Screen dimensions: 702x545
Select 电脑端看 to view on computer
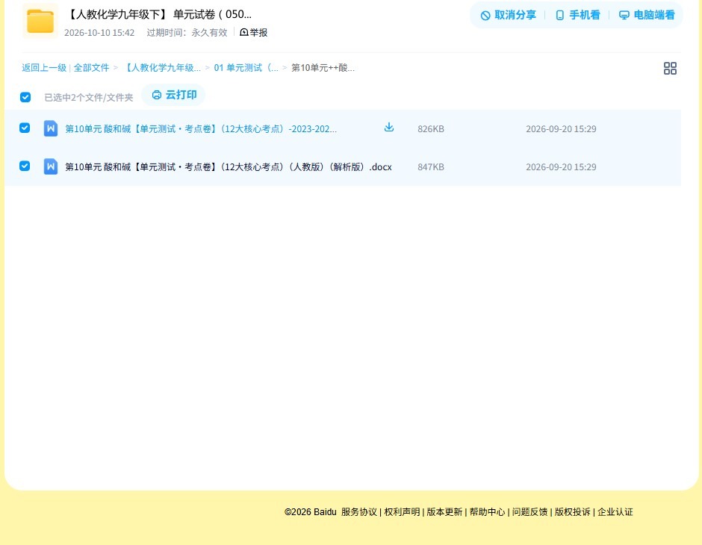coord(647,15)
